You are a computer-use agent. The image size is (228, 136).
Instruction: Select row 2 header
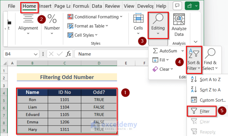pos(4,78)
